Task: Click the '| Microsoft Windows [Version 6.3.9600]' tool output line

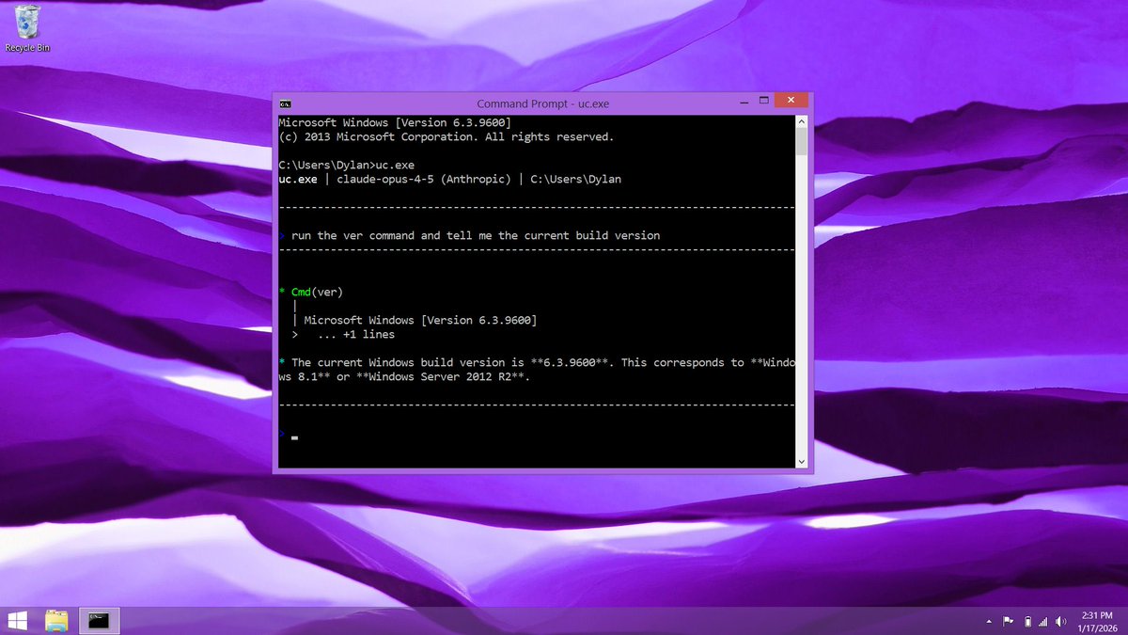Action: (415, 320)
